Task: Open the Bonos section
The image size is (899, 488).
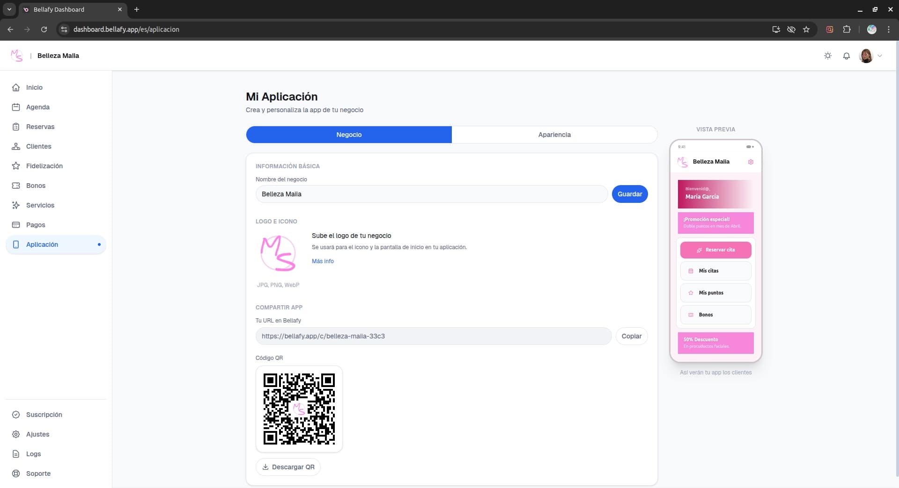Action: point(35,186)
